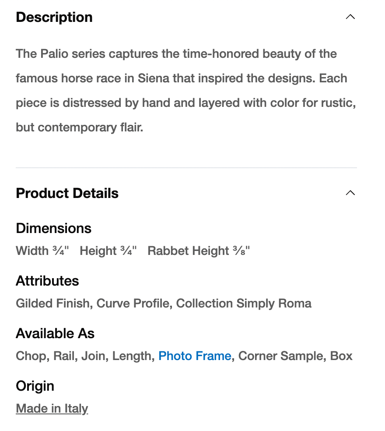Click the Dimensions subheading
Screen dimensions: 385x431
53,228
